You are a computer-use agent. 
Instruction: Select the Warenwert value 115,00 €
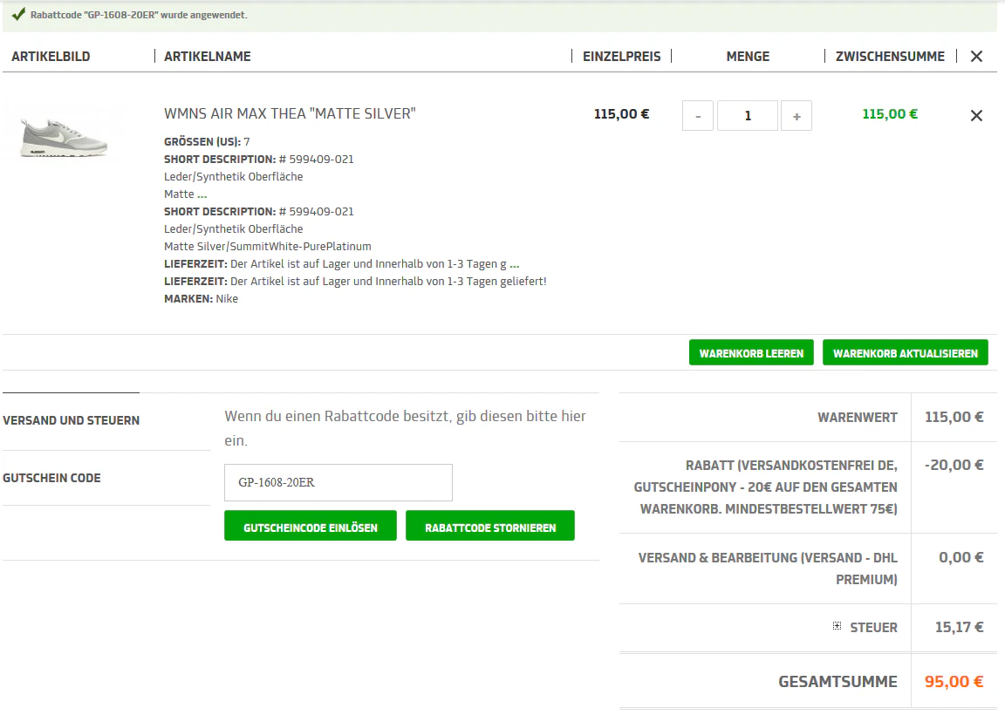pos(954,417)
